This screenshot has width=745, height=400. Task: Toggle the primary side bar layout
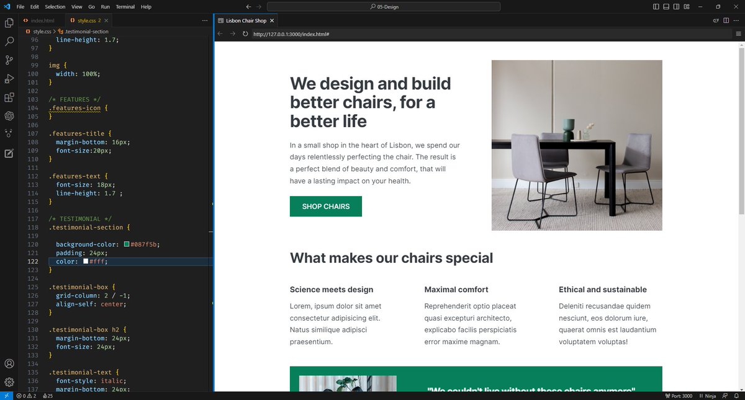click(656, 7)
